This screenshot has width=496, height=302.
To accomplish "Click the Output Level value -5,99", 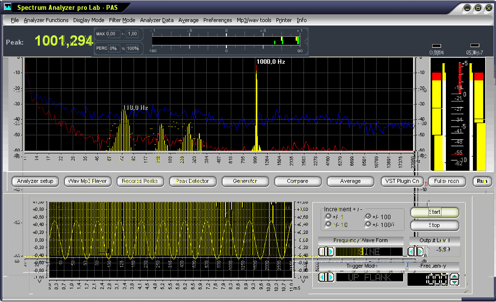I will [443, 250].
